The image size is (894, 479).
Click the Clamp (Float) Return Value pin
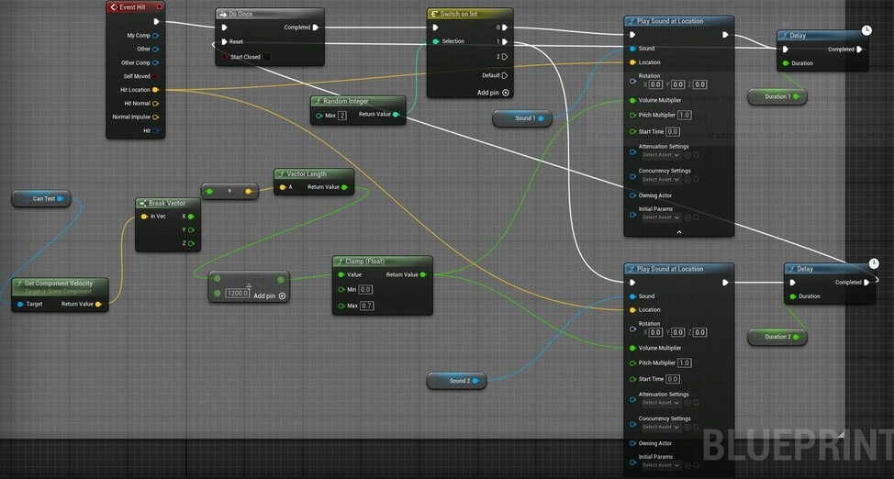click(423, 275)
